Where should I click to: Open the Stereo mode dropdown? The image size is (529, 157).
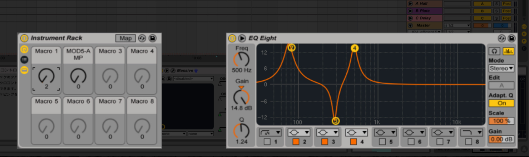[x=501, y=68]
